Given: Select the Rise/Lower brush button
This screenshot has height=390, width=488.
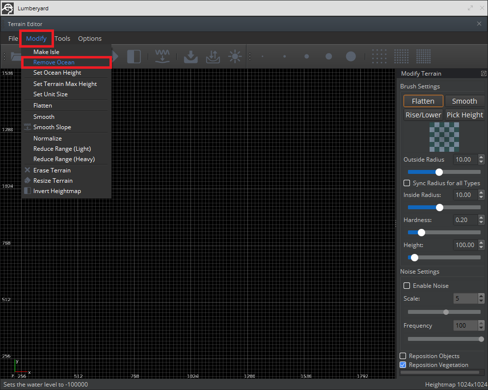Looking at the screenshot, I should (x=423, y=115).
